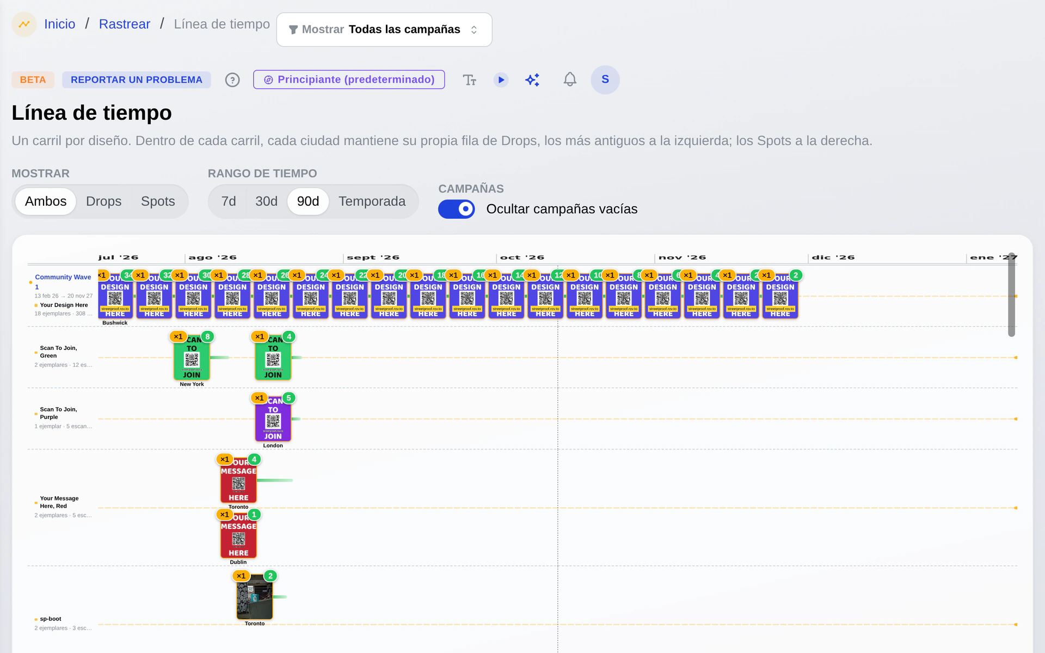Open Principiante (predeterminado) mode selector

(x=349, y=79)
